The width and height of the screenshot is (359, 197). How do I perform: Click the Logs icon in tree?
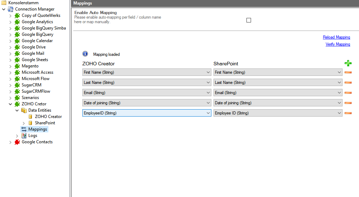24,136
